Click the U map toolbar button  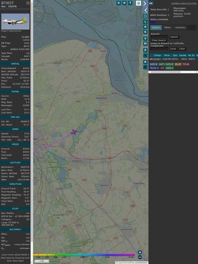119,3
